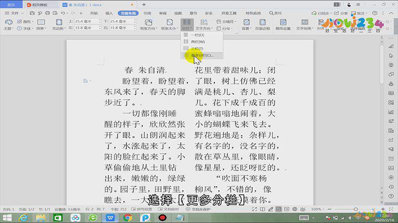Viewport: 398px width, 223px height.
Task: Click the 页面边框 (Page border) icon
Action: click(x=263, y=22)
